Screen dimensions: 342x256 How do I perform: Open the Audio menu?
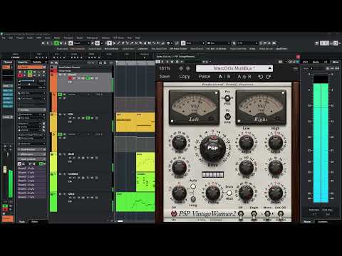pos(30,38)
